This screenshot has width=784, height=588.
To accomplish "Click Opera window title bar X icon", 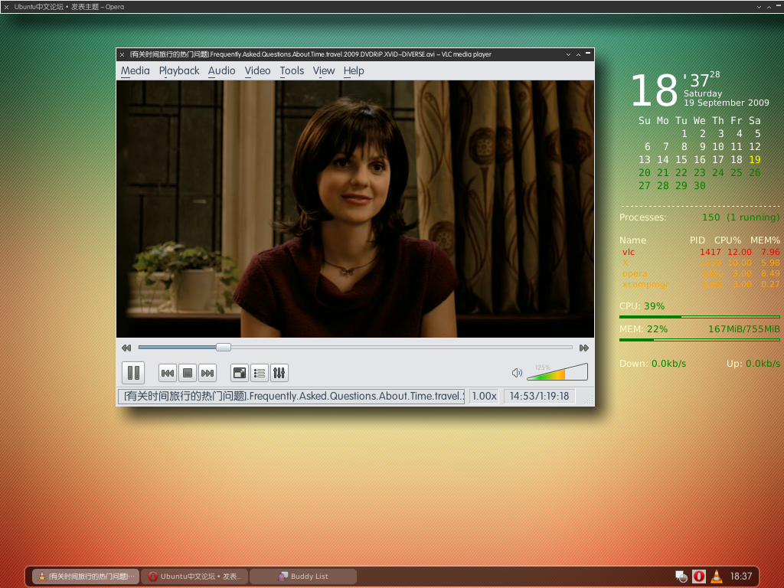I will coord(6,7).
